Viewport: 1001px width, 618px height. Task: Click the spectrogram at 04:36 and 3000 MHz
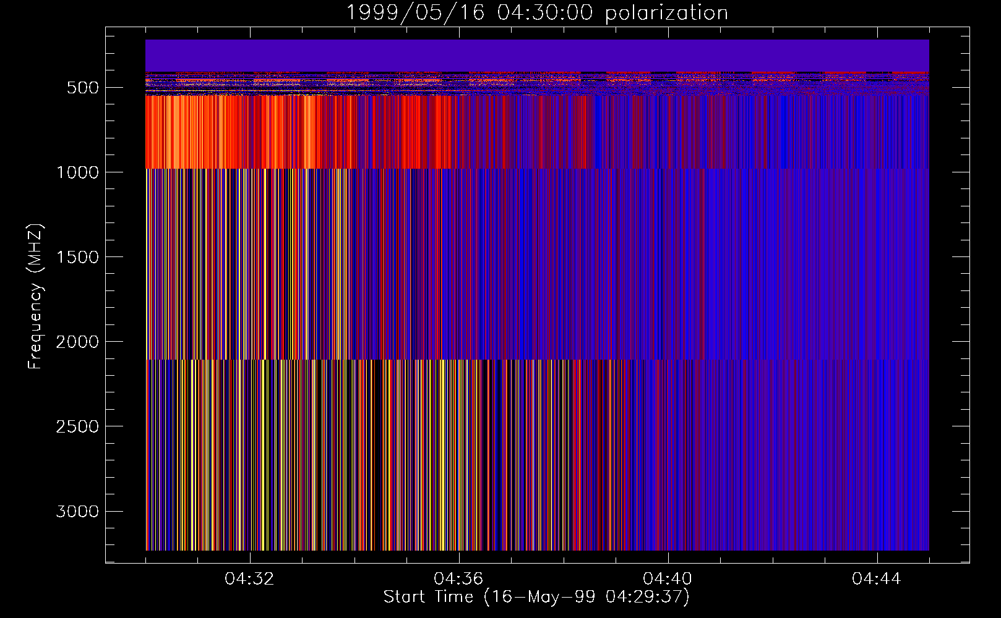pos(458,510)
